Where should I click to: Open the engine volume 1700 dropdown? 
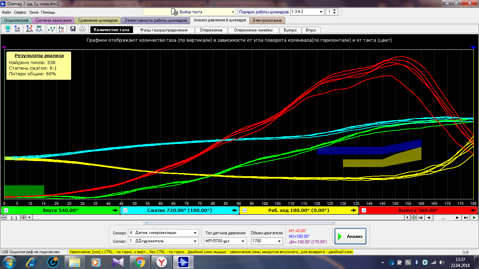tap(267, 241)
